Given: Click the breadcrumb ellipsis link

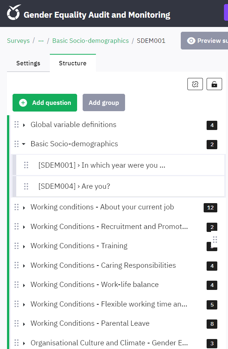Looking at the screenshot, I should (41, 41).
